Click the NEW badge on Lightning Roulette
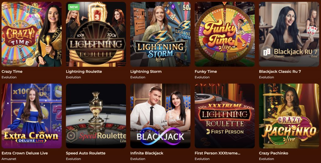321x163 pixels. (x=74, y=7)
